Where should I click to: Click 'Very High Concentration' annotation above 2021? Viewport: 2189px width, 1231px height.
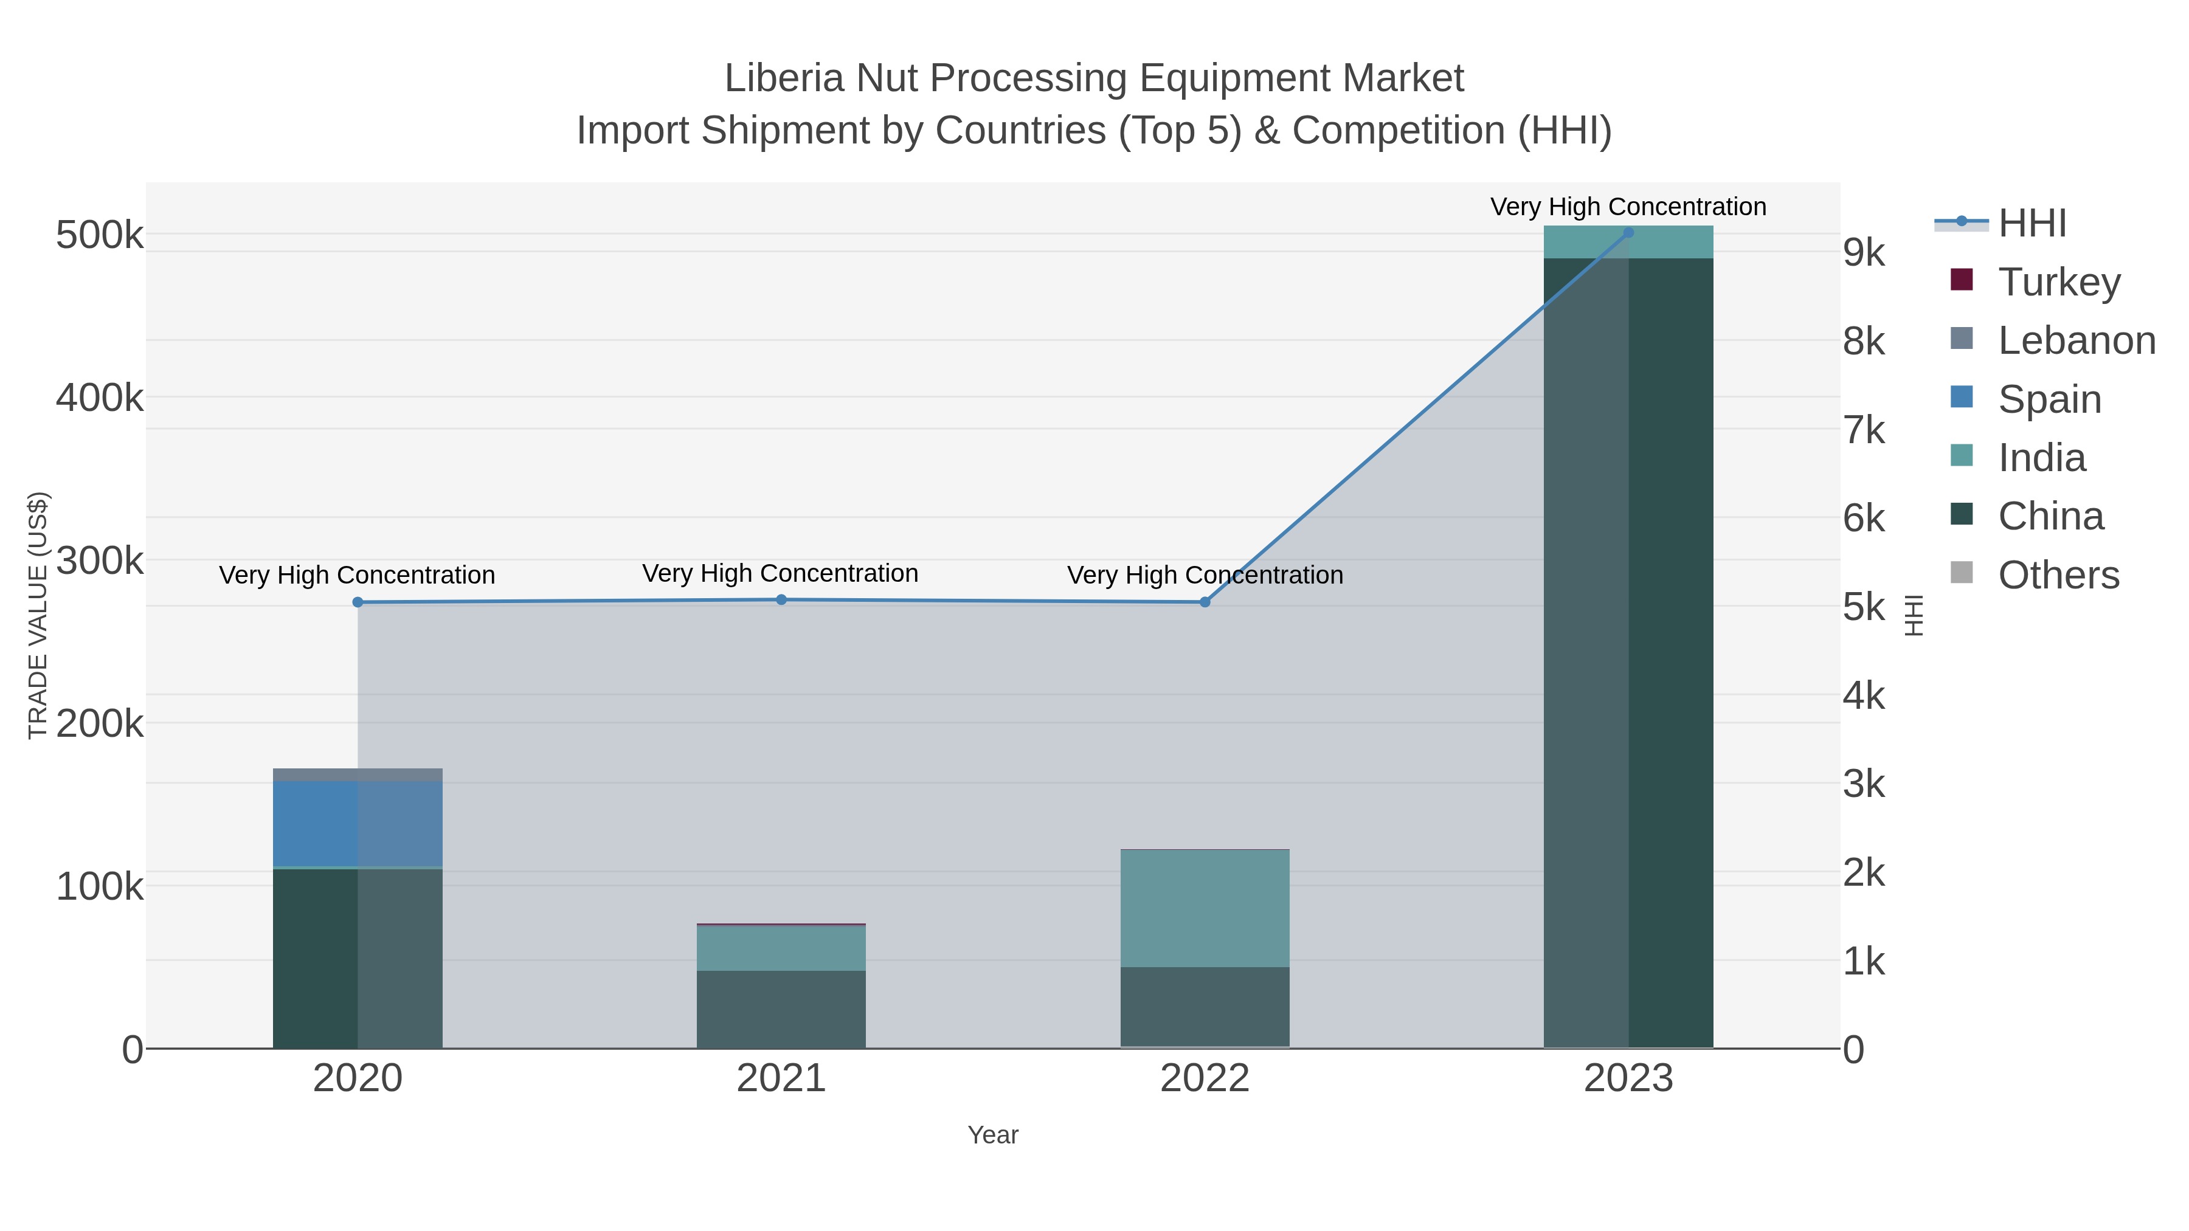tap(780, 573)
